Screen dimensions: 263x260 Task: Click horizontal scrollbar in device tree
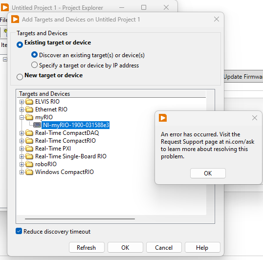point(80,219)
